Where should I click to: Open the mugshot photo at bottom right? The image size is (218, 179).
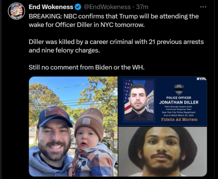163,152
